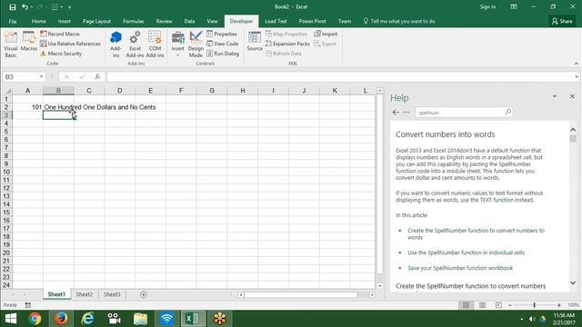Viewport: 582px width, 327px height.
Task: Open Macro Security settings
Action: [x=61, y=54]
